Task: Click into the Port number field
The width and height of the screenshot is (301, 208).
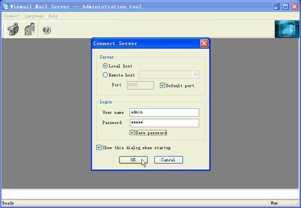Action: point(140,86)
